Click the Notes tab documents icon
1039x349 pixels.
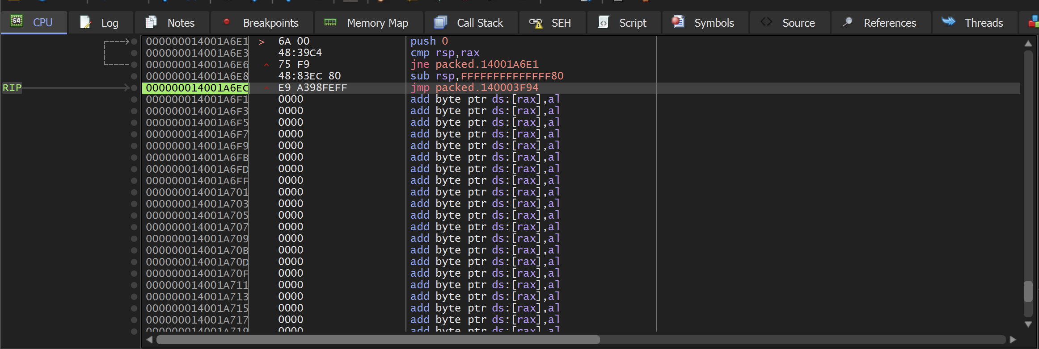(151, 22)
